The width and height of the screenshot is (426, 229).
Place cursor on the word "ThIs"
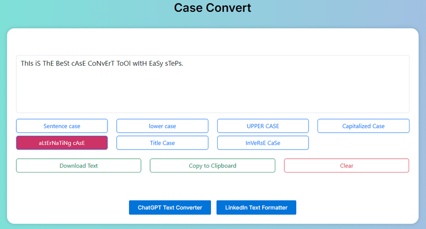(x=27, y=64)
